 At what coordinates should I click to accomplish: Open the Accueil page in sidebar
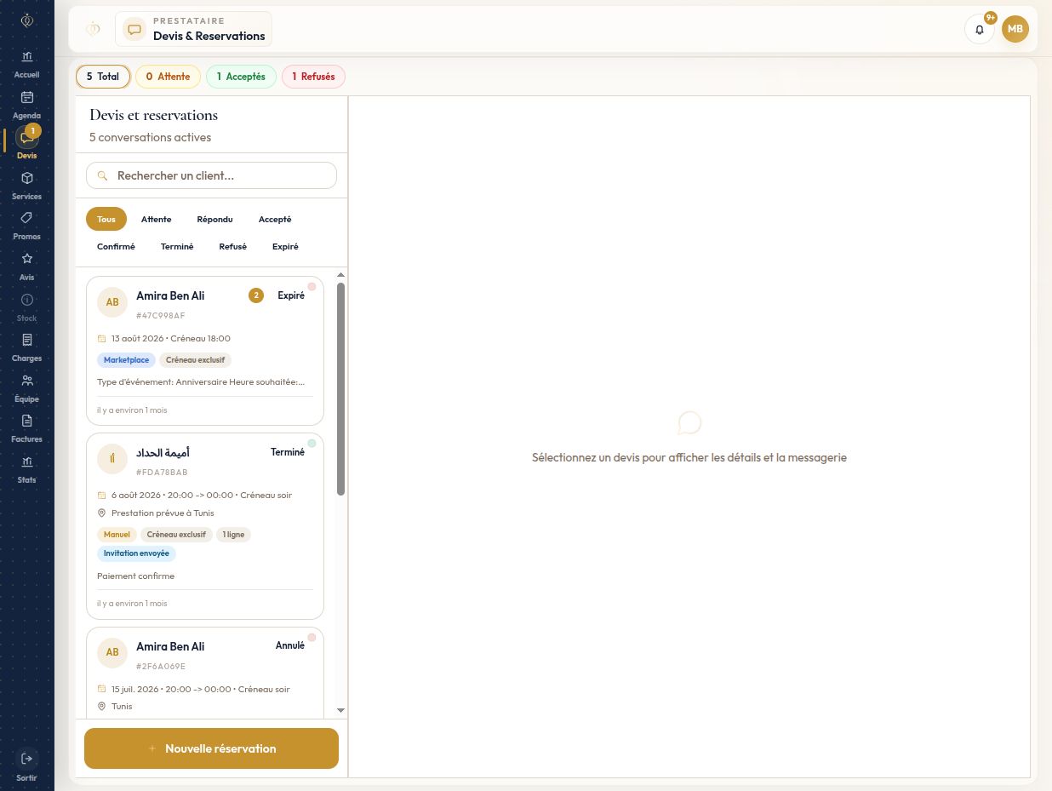[27, 63]
